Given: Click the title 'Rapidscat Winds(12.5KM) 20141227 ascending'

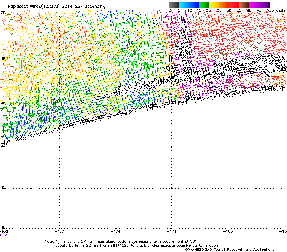Looking at the screenshot, I should click(x=57, y=7).
